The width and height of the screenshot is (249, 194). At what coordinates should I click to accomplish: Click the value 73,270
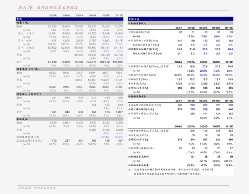[x=118, y=26]
